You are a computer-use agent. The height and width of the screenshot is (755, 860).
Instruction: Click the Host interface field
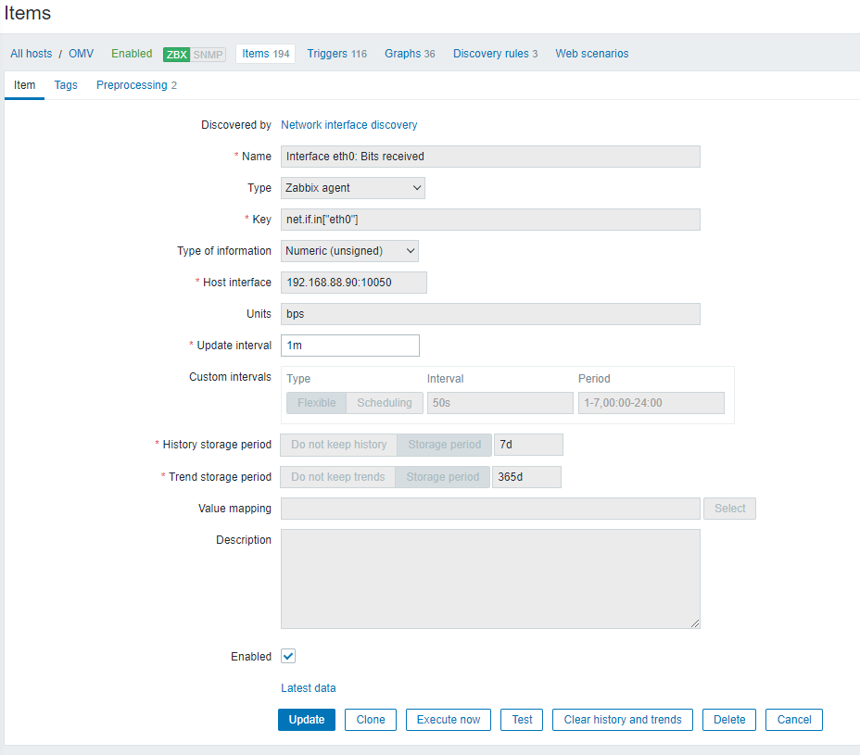point(354,283)
